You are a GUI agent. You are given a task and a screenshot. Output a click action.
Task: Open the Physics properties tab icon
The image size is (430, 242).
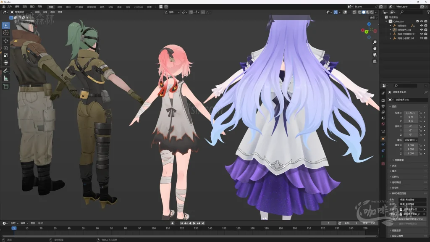[x=383, y=145]
